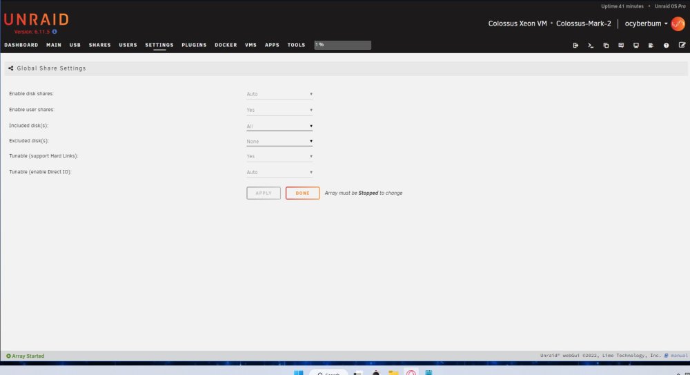Open the Users tab
690x375 pixels.
click(128, 45)
